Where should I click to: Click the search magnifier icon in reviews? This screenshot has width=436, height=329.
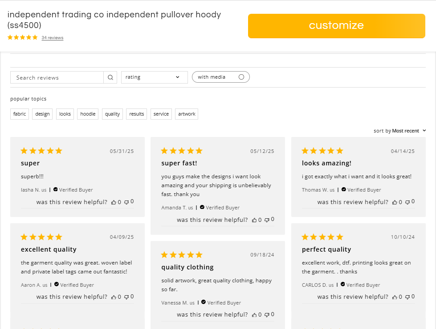point(110,77)
